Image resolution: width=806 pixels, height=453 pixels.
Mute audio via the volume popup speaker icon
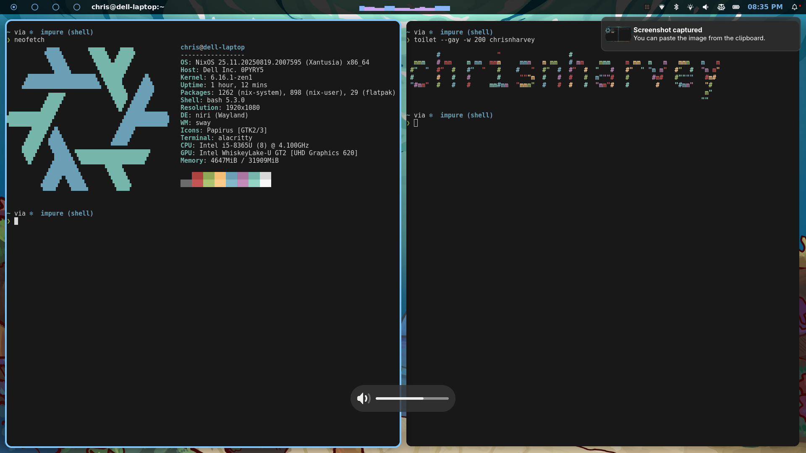pyautogui.click(x=363, y=398)
